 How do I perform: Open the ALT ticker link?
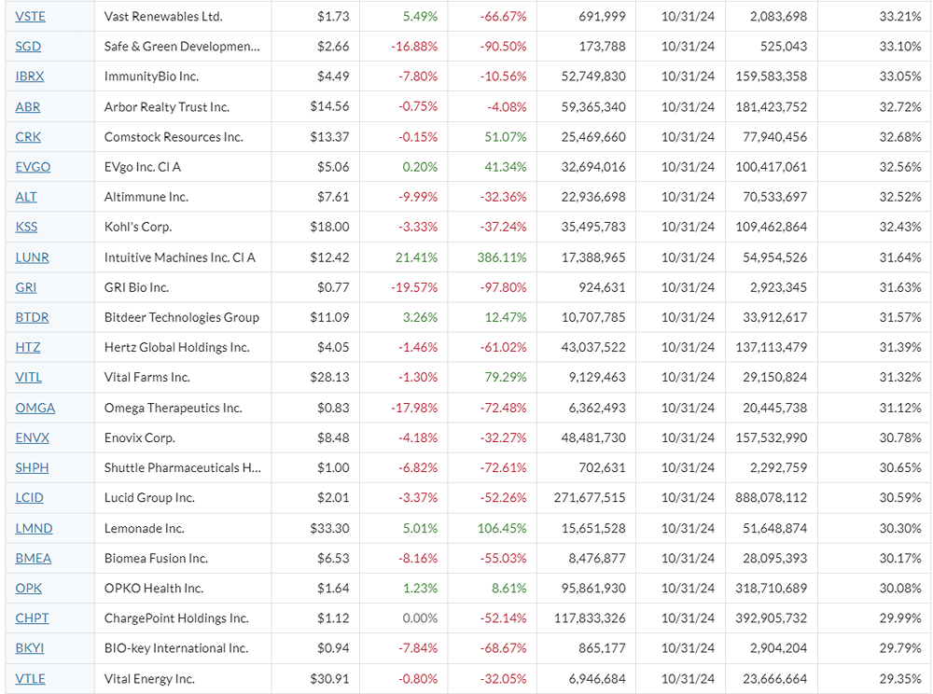tap(26, 197)
